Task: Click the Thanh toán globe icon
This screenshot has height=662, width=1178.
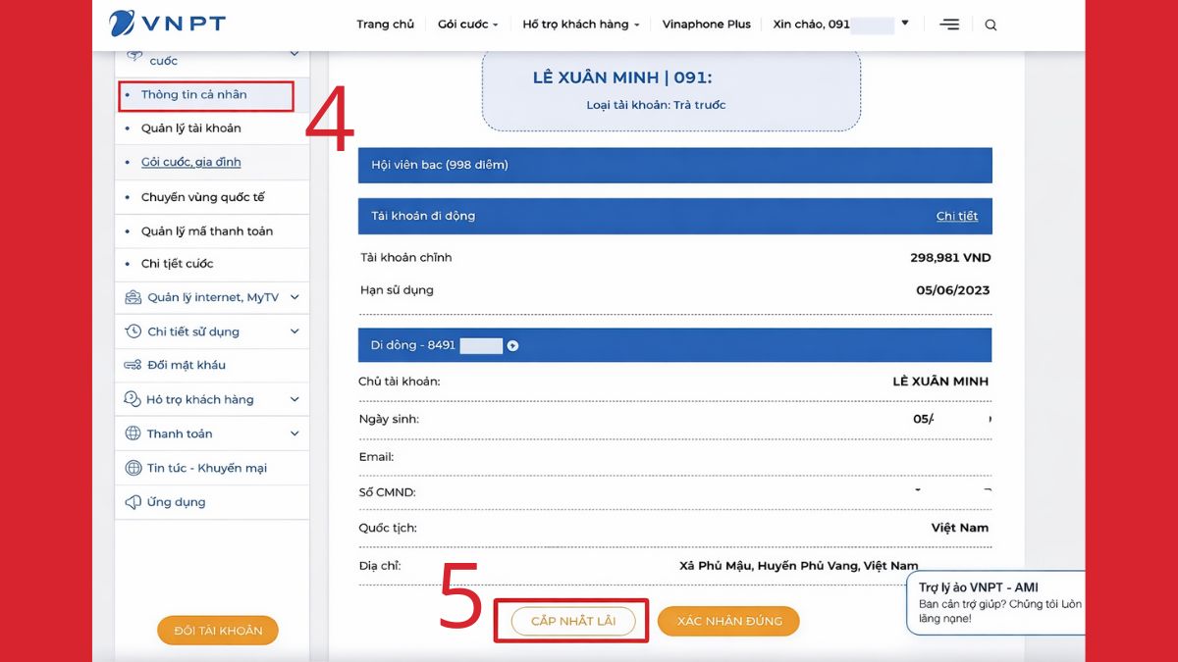Action: [134, 433]
